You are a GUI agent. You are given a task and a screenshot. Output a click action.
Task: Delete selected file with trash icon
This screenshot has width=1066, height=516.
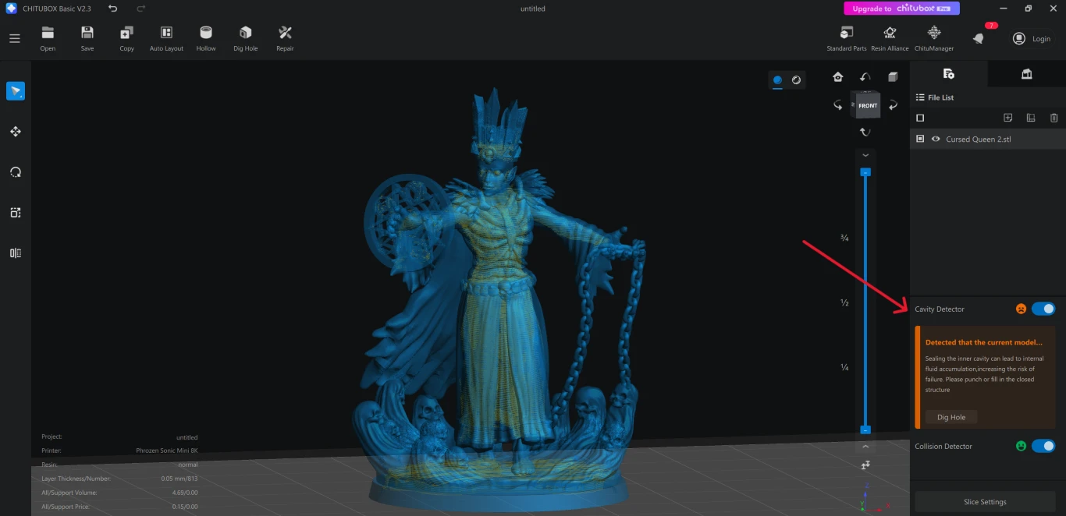[1054, 118]
